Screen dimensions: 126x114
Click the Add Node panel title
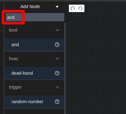pyautogui.click(x=30, y=7)
